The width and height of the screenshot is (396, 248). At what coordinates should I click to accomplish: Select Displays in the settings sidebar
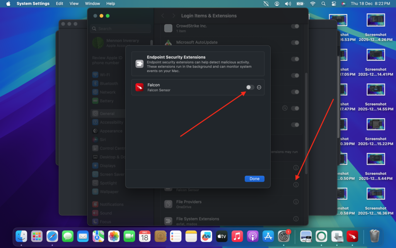108,165
